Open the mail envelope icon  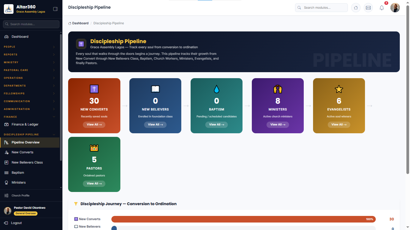coord(368,8)
